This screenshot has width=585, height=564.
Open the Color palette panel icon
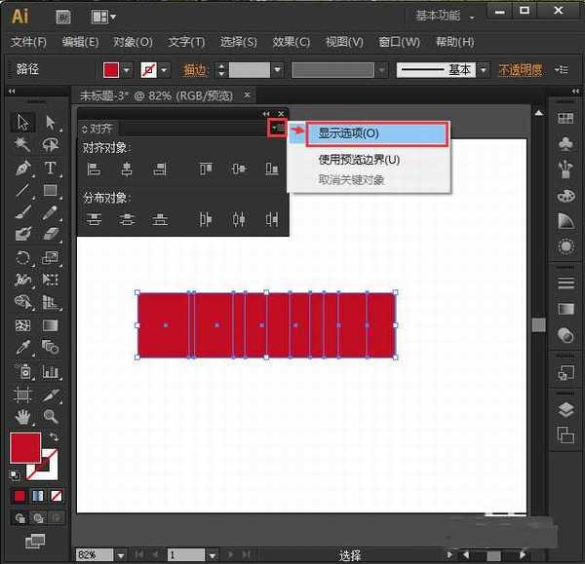click(565, 196)
